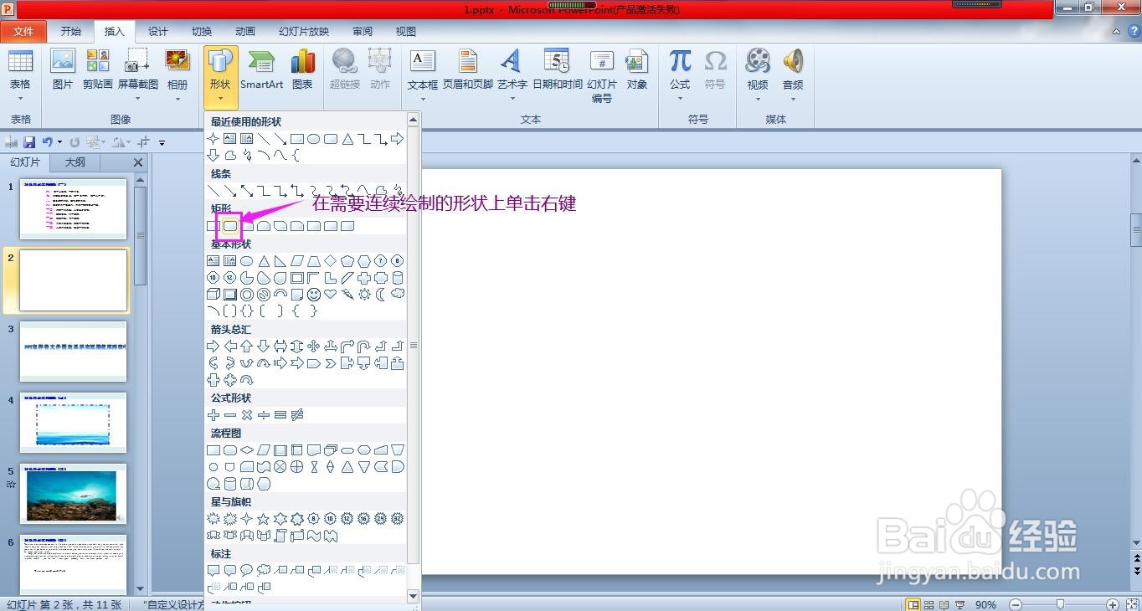Select the rounded rectangle in 矩形 section
Image resolution: width=1142 pixels, height=611 pixels.
coord(230,226)
